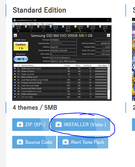Click the Source Code button

coord(34,142)
